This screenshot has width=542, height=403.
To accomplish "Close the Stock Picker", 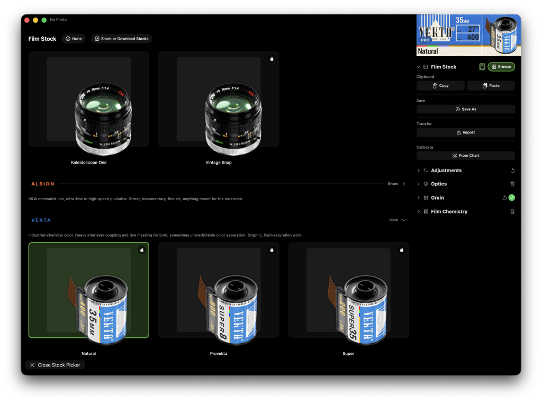I will point(55,365).
